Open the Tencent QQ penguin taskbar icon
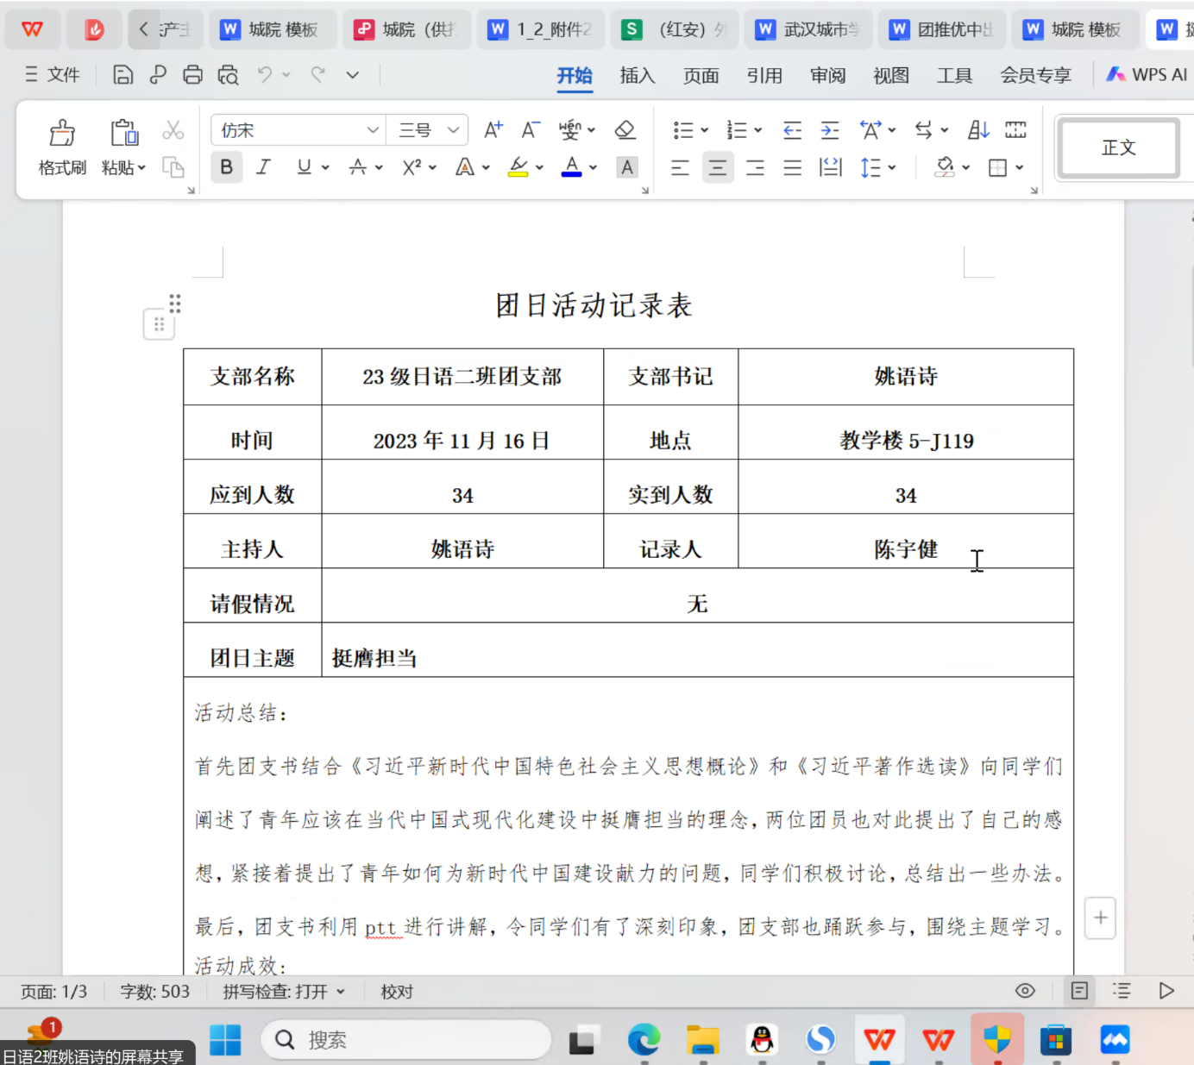This screenshot has height=1065, width=1194. click(x=762, y=1040)
